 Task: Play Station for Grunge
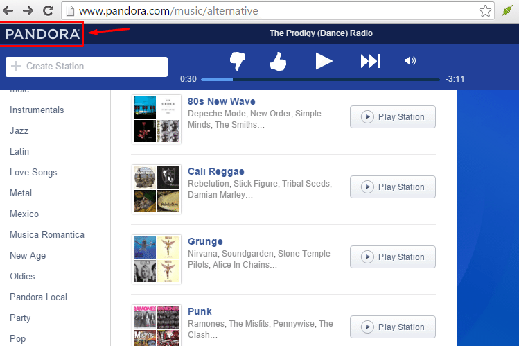click(x=393, y=257)
